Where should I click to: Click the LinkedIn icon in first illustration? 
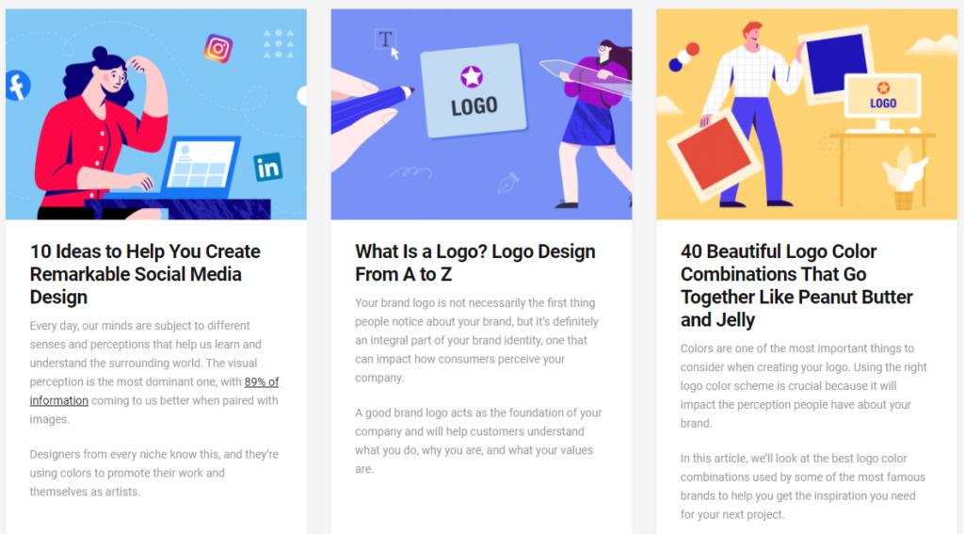click(x=268, y=168)
